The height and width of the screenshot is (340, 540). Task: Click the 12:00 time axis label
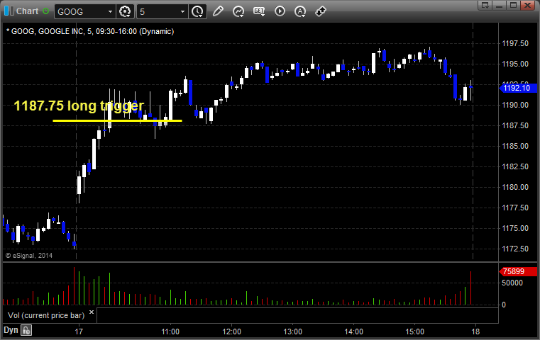point(232,331)
